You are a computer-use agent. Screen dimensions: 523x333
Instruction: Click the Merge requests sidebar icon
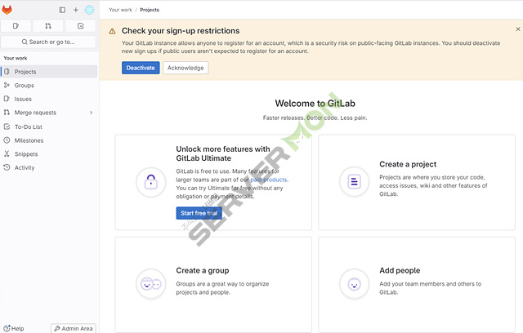7,113
